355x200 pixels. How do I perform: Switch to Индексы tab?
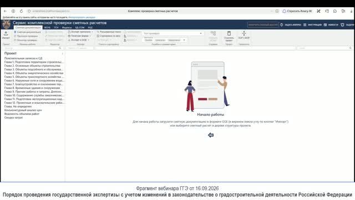point(67,27)
